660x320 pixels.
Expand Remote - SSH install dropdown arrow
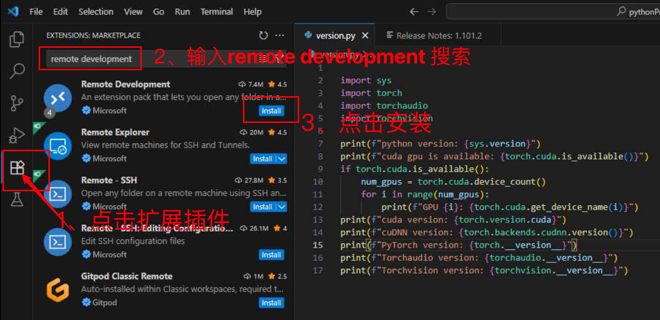pyautogui.click(x=282, y=207)
